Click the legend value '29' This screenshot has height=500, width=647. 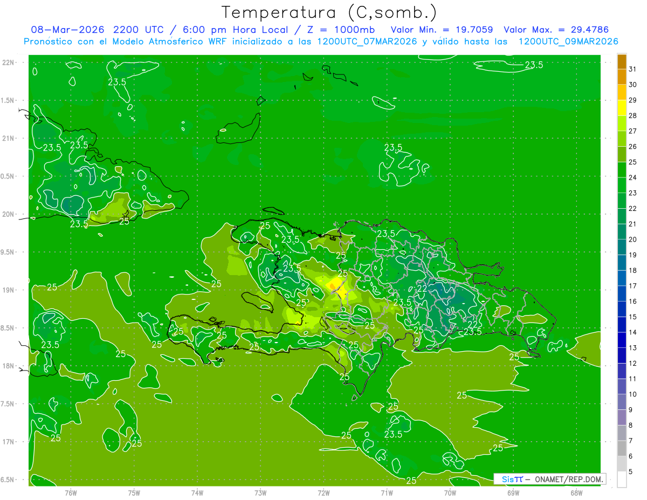click(x=633, y=100)
